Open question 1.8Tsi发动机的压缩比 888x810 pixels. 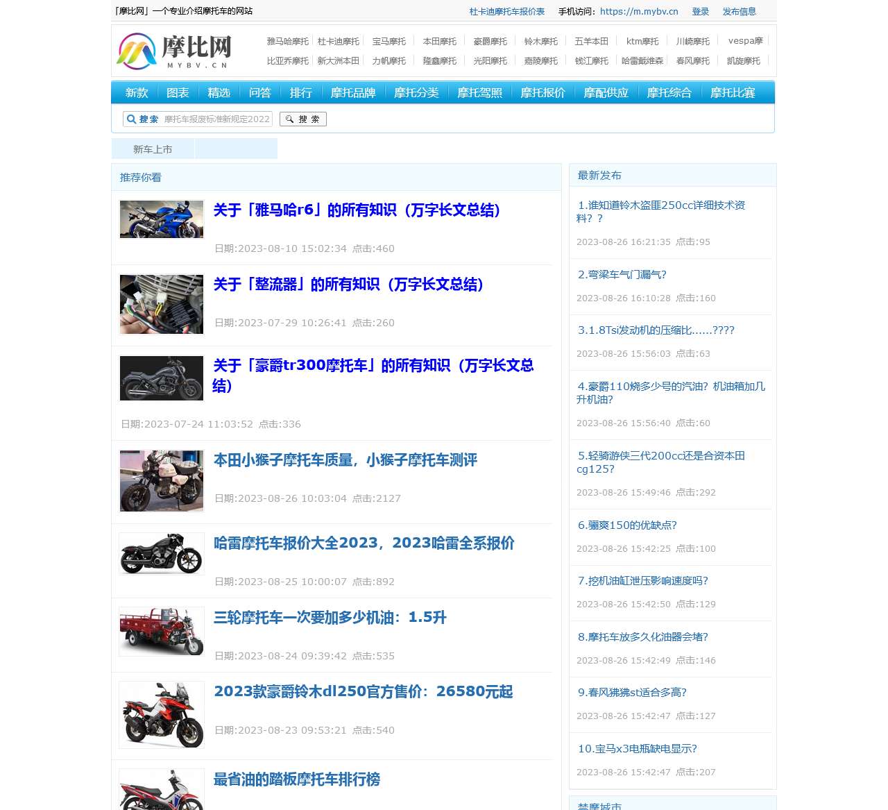pos(656,330)
